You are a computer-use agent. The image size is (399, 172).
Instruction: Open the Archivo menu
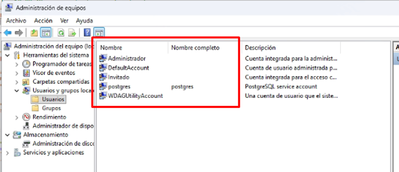pyautogui.click(x=16, y=21)
